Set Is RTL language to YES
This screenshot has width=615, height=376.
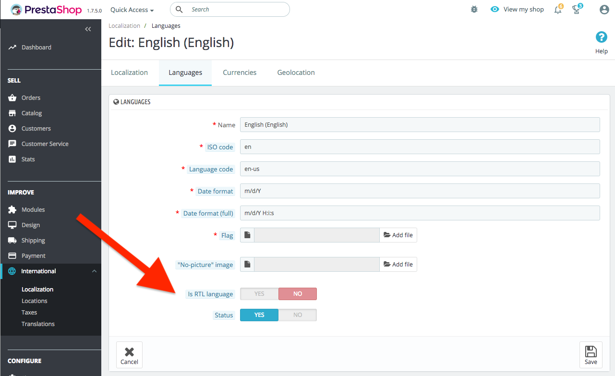coord(259,294)
